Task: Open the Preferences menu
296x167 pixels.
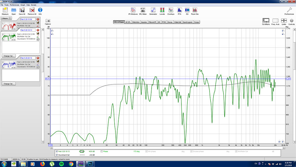Action: pos(14,5)
